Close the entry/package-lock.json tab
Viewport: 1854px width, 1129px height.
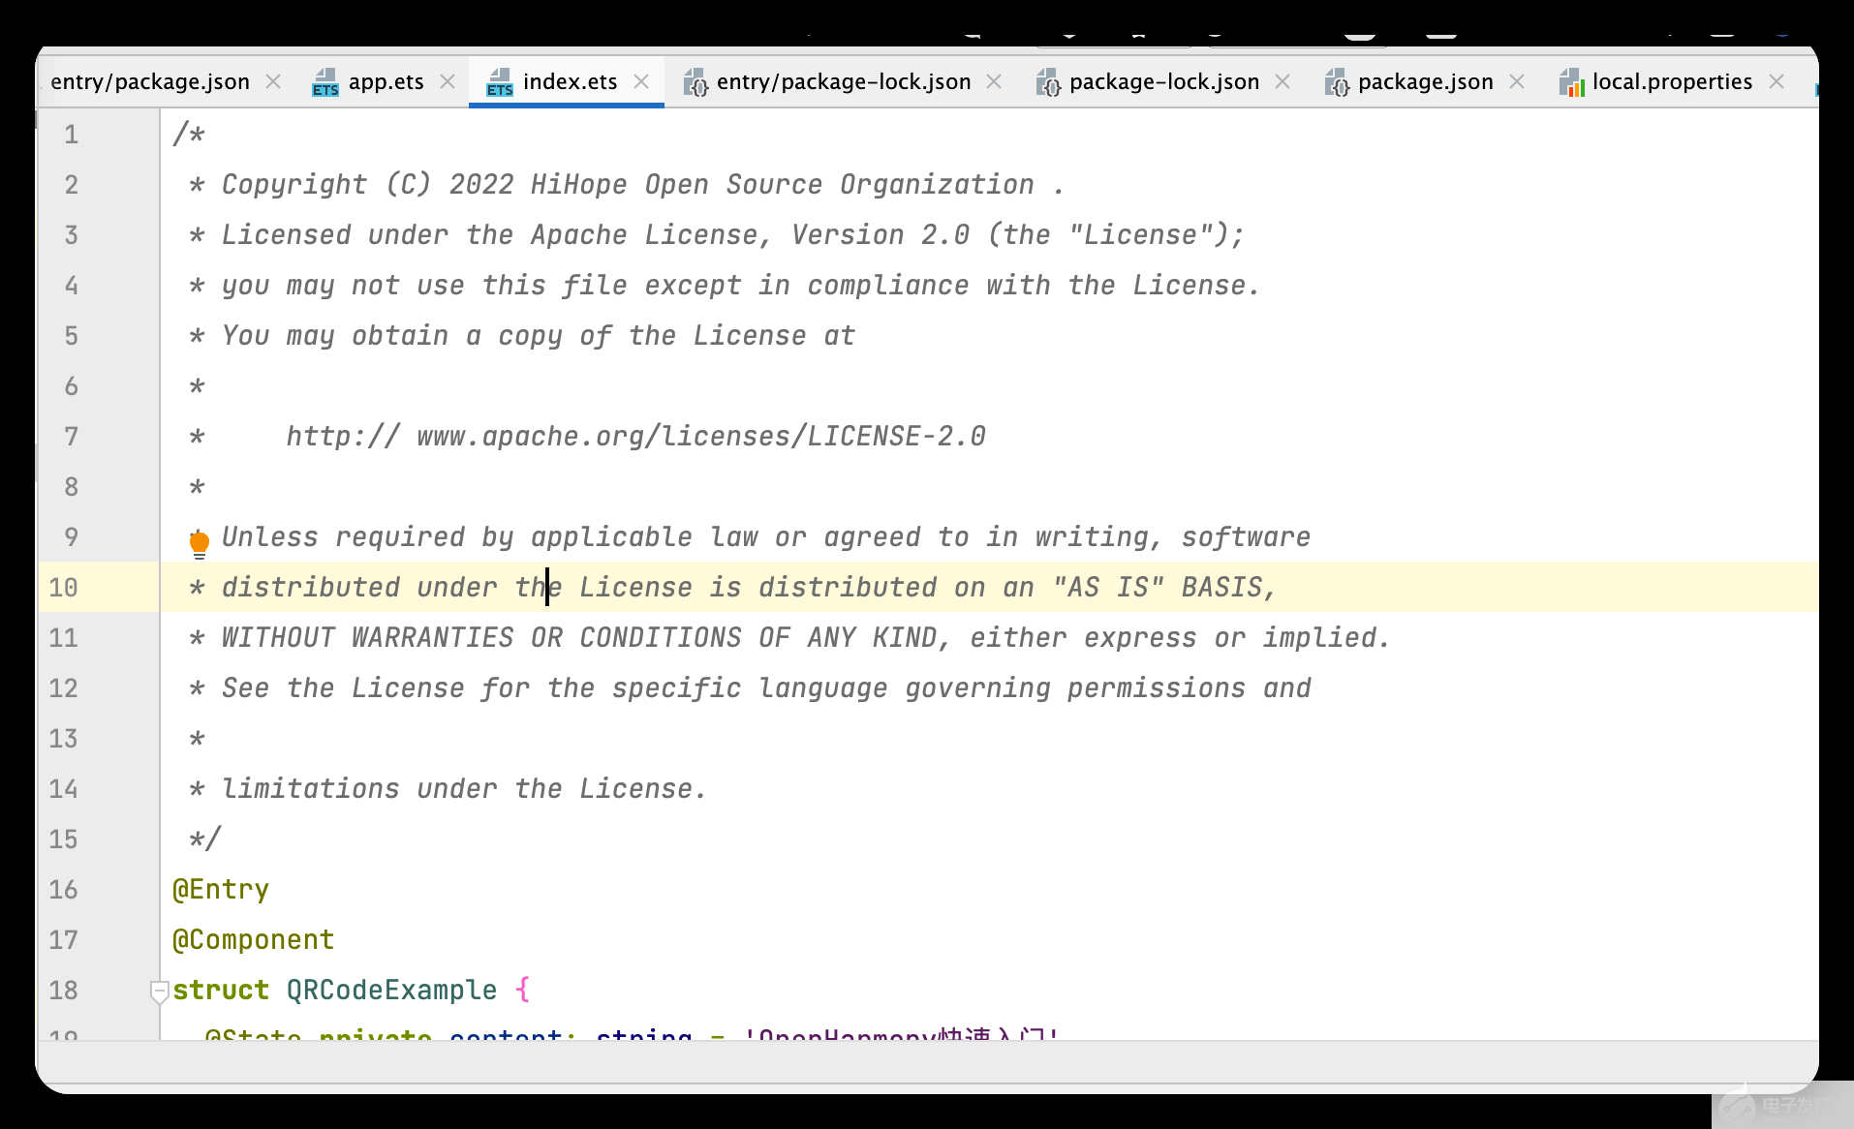[x=994, y=81]
